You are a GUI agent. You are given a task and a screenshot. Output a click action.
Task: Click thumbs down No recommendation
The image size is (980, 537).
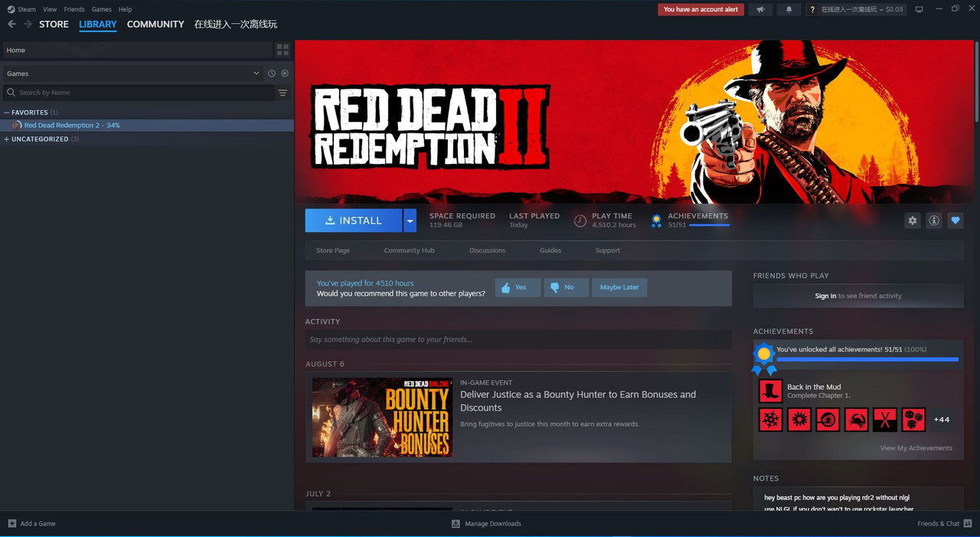point(566,287)
